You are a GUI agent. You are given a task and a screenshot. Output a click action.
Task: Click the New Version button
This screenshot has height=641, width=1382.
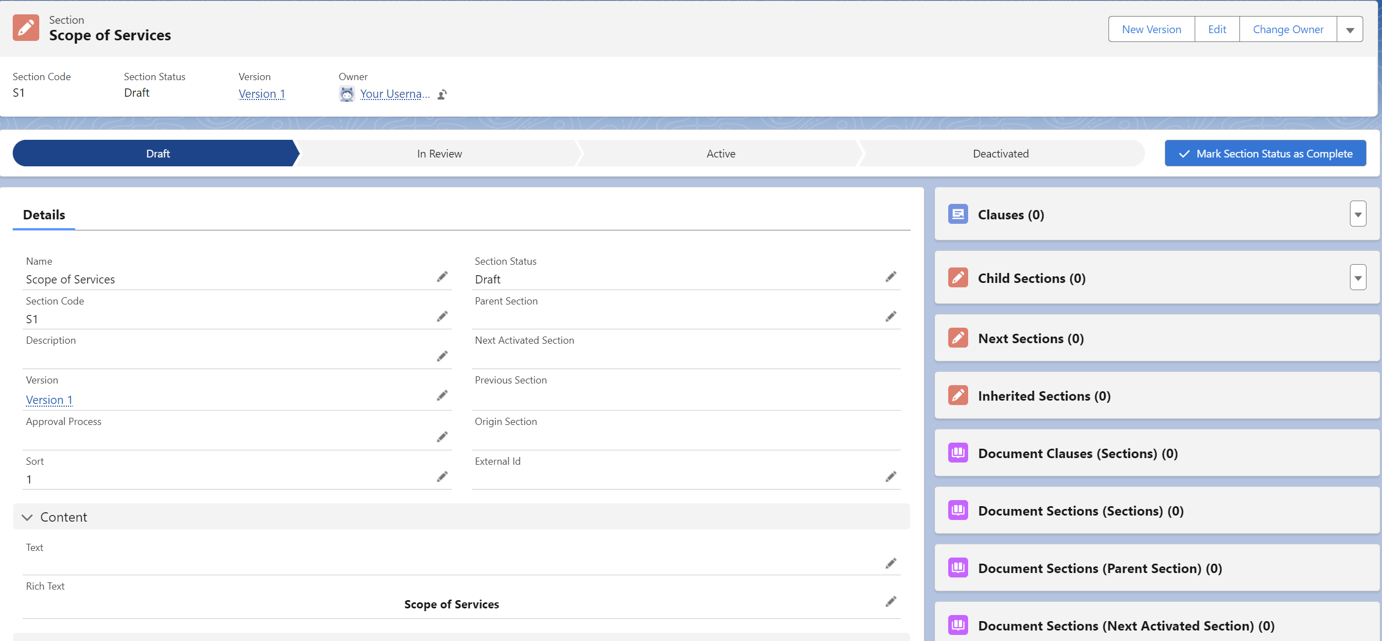1152,29
